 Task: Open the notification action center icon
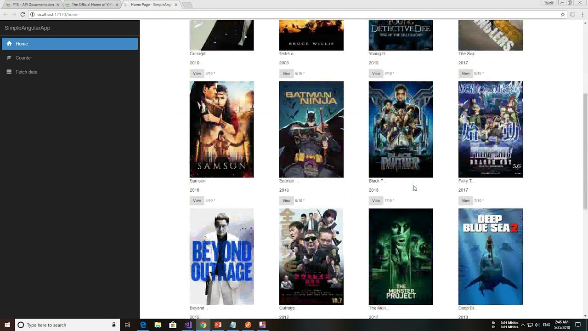(578, 325)
